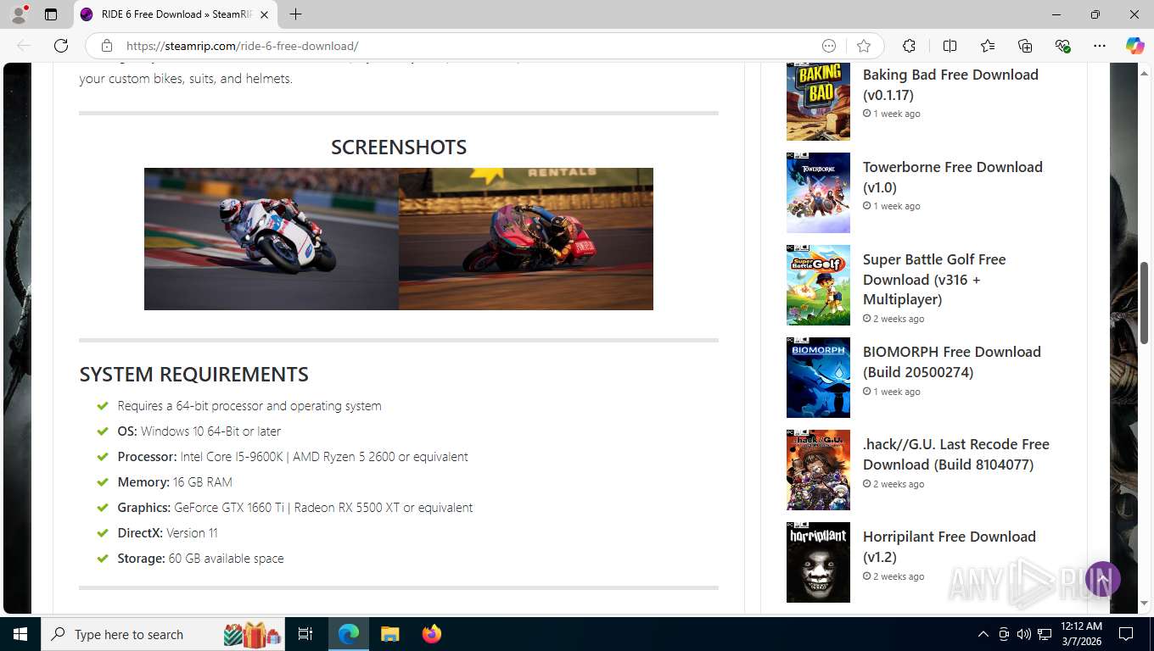Select the DirectX: Version 11 line
The width and height of the screenshot is (1154, 651).
[167, 532]
